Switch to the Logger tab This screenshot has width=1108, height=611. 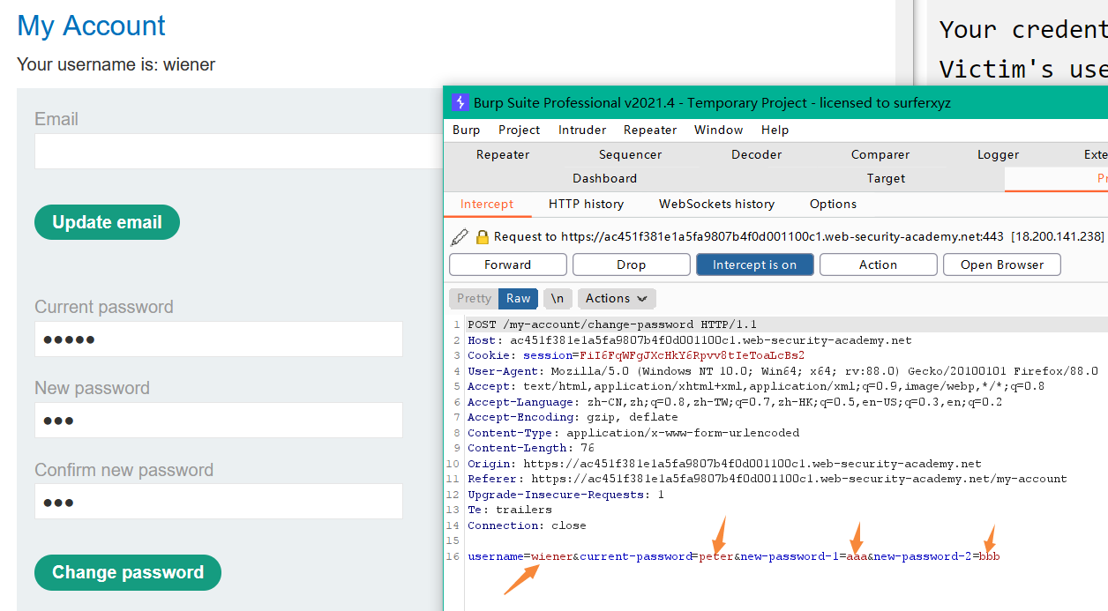[x=998, y=154]
